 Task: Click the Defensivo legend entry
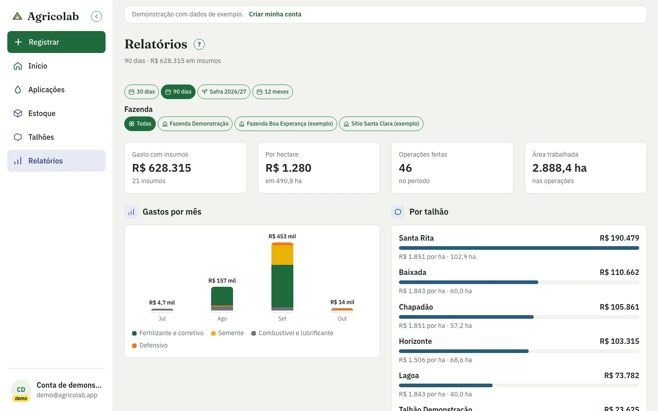(x=150, y=346)
